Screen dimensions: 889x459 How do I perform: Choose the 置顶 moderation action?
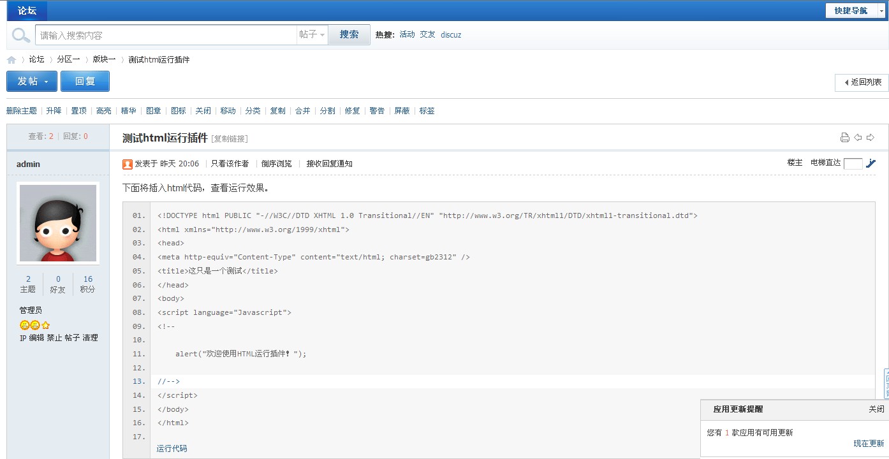pos(78,111)
